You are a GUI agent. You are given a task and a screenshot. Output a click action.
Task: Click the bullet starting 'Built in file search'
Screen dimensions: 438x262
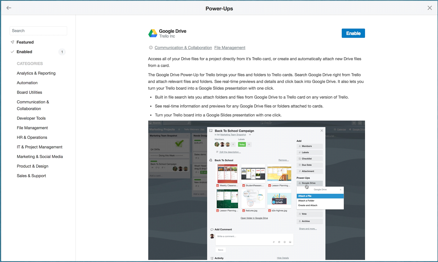click(252, 97)
